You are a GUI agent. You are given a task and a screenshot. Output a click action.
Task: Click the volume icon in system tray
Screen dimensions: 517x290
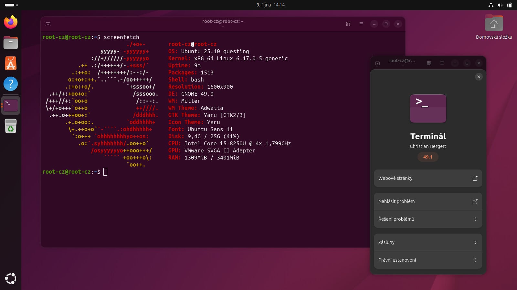(500, 5)
